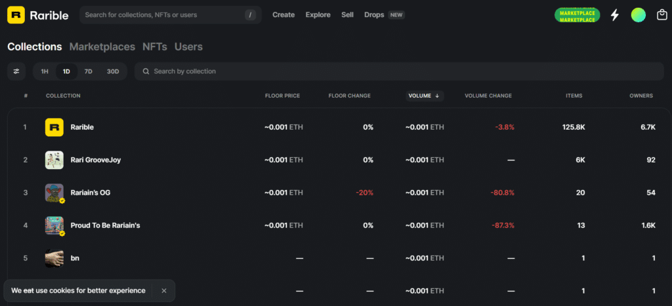Click the Rarible wordmark text

[49, 15]
